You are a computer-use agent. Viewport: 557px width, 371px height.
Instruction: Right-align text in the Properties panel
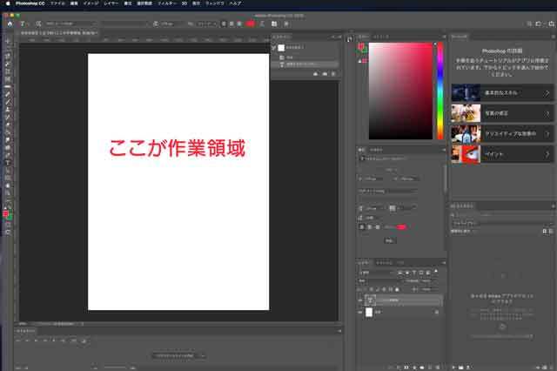(x=377, y=226)
